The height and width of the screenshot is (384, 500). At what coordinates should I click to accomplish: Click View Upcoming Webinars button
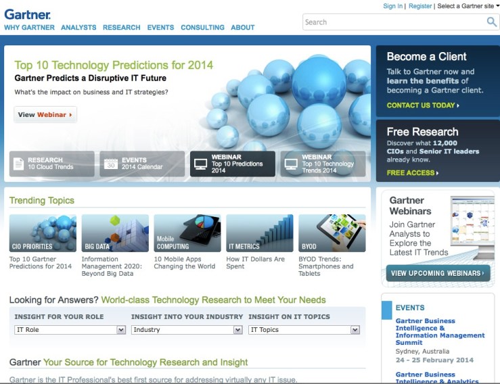click(x=438, y=273)
